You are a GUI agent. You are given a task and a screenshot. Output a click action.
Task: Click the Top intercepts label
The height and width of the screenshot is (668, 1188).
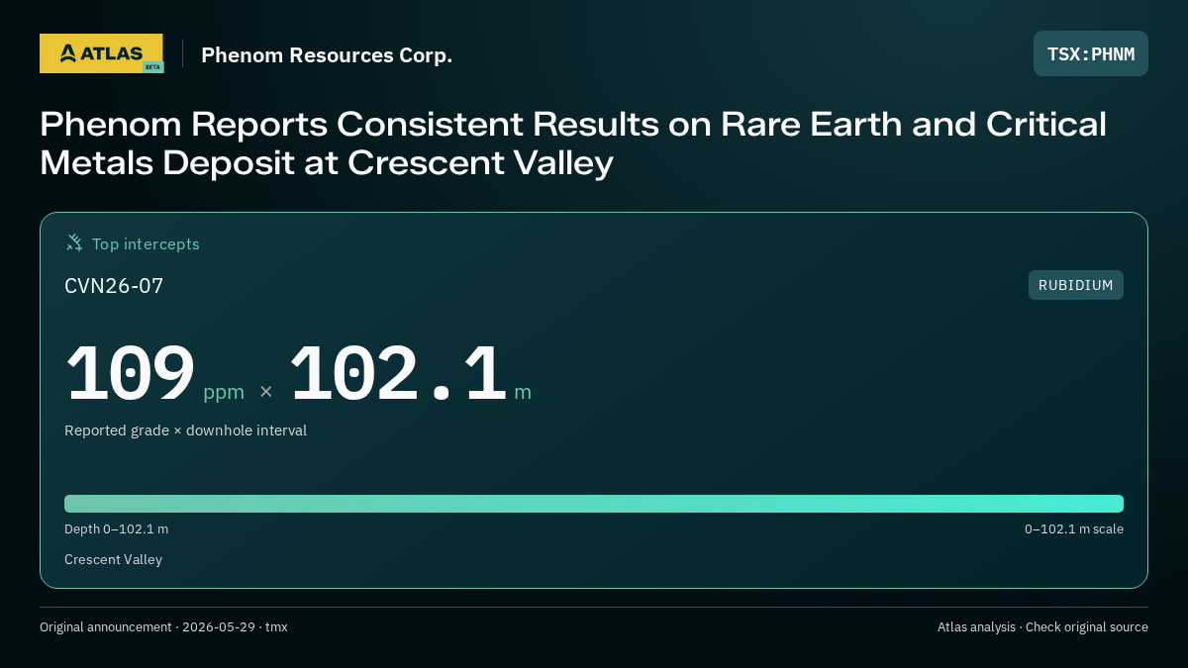click(146, 244)
